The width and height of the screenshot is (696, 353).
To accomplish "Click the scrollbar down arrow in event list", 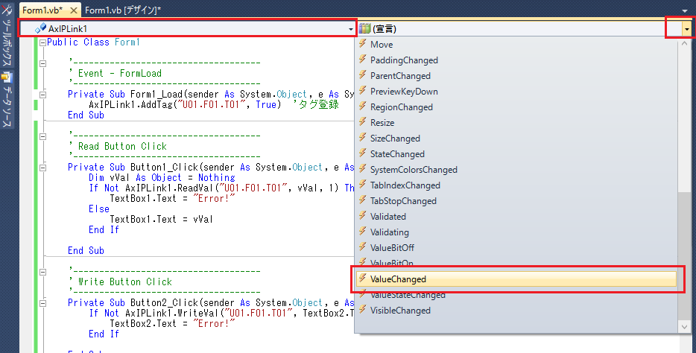I will pyautogui.click(x=685, y=327).
